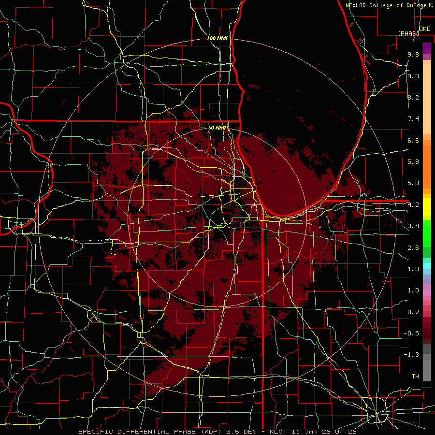Click the 8.2 color scale value

[x=413, y=97]
